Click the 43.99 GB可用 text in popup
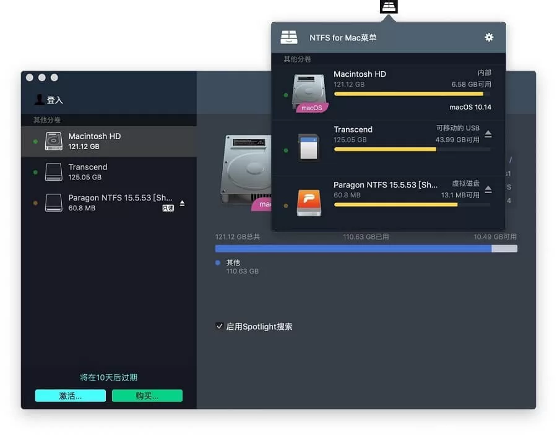The width and height of the screenshot is (557, 435). point(457,140)
